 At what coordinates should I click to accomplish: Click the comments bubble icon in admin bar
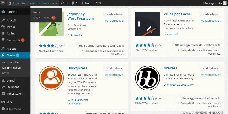tap(73, 3)
